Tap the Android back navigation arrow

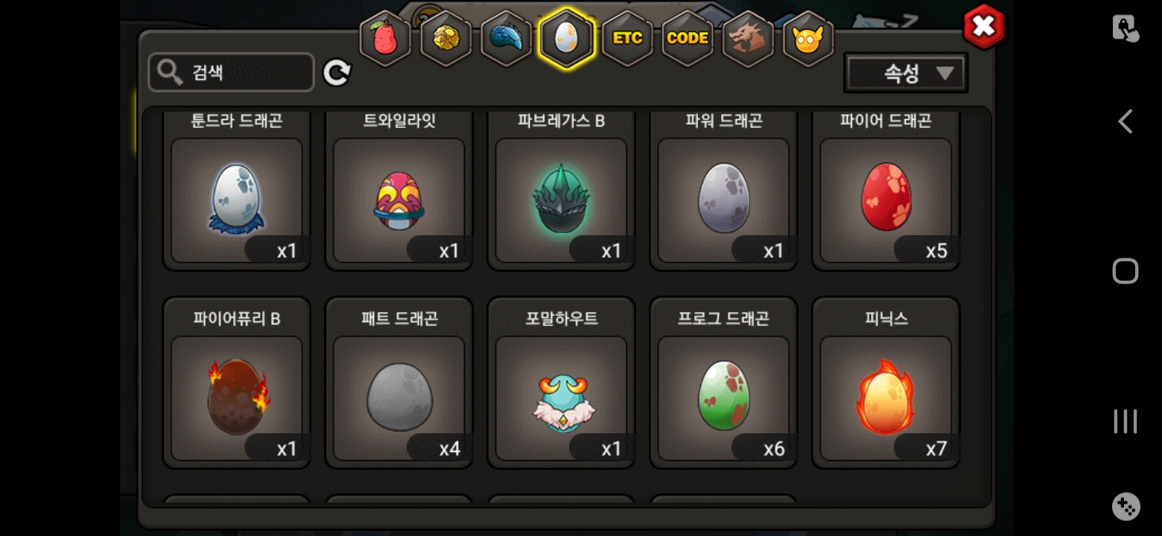[1125, 121]
